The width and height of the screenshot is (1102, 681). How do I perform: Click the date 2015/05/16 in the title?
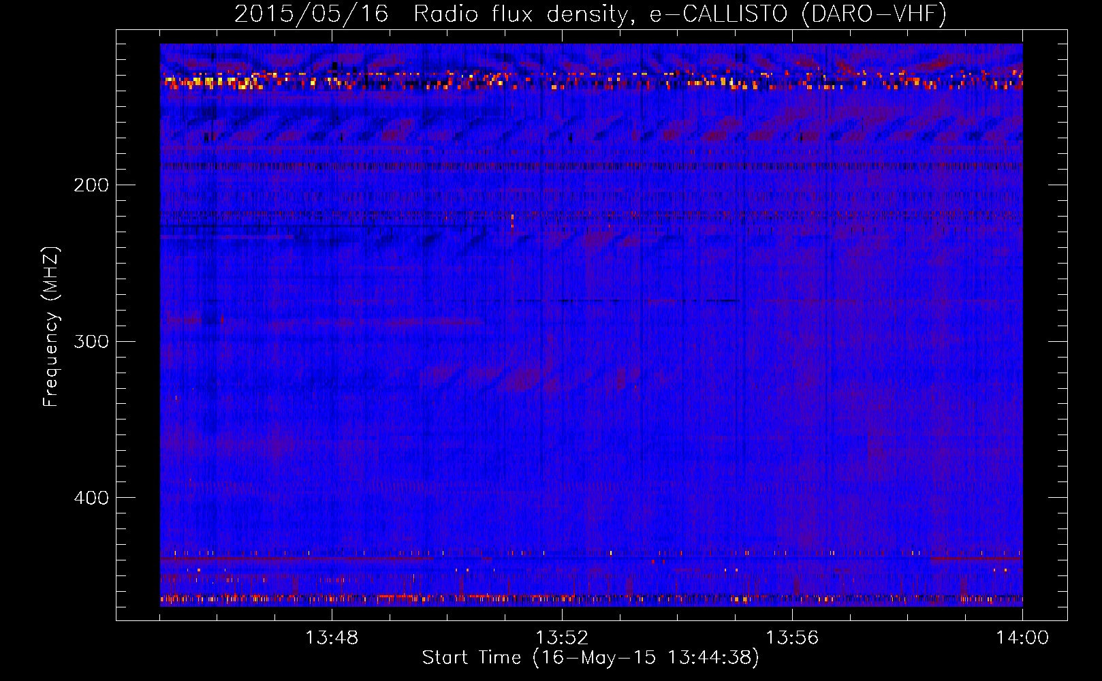[311, 14]
